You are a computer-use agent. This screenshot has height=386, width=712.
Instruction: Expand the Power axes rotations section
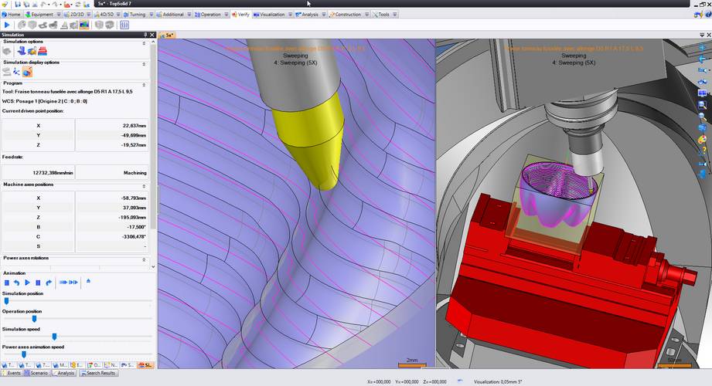[144, 258]
